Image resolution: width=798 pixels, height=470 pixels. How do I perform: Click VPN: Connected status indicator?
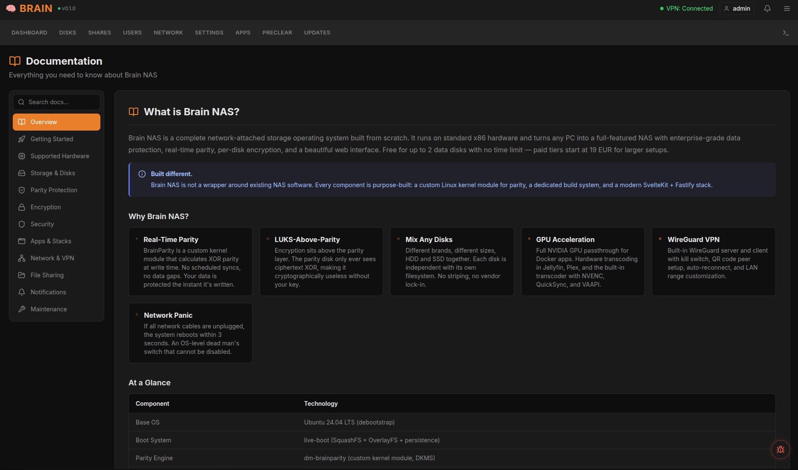click(x=686, y=9)
